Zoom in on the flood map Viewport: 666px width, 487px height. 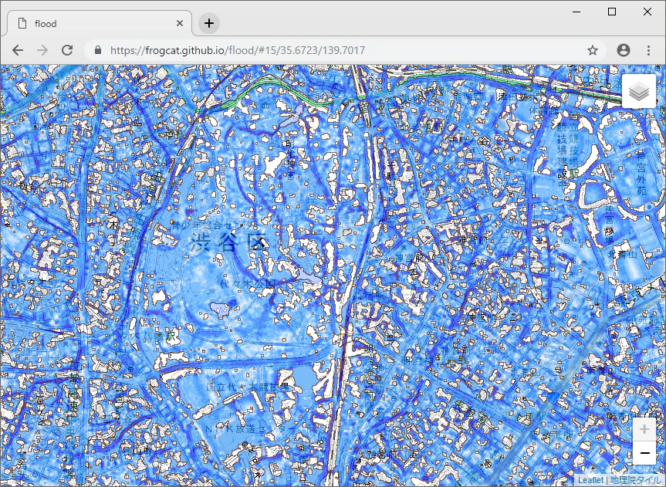(644, 430)
